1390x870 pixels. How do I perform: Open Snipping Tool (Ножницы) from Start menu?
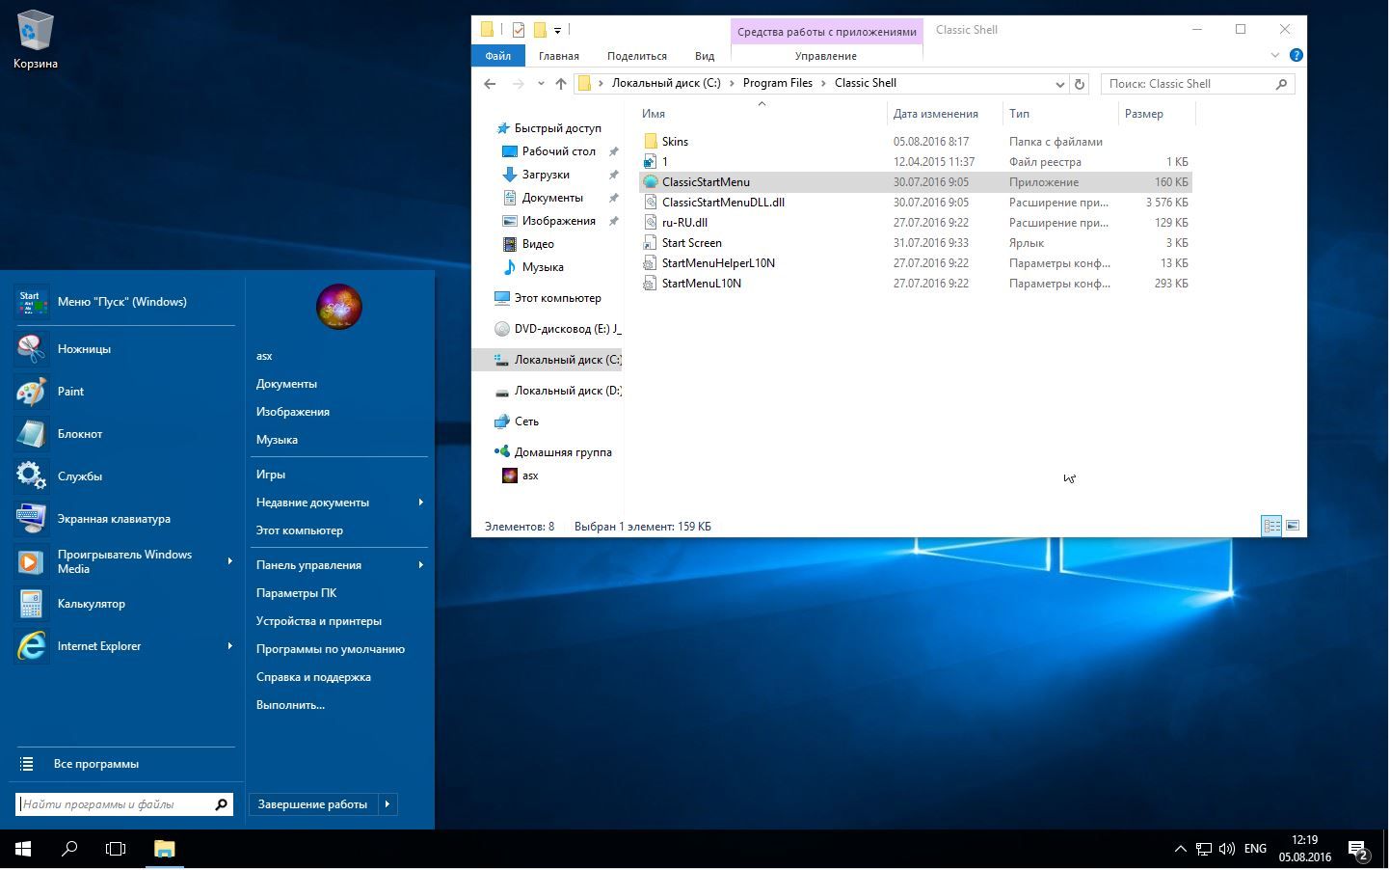(123, 349)
